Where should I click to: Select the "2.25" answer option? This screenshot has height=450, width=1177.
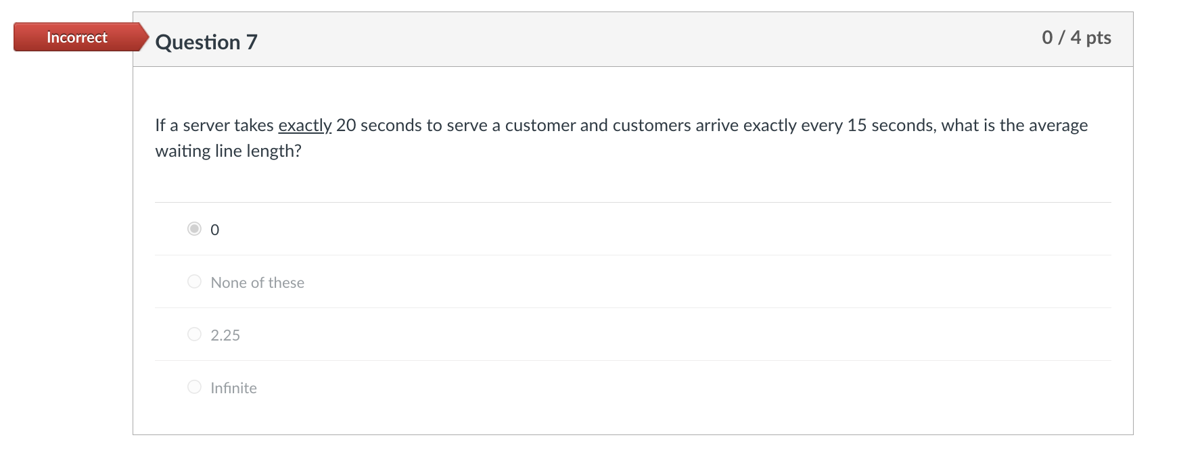(193, 334)
